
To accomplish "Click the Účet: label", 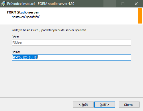I will pos(15,37).
